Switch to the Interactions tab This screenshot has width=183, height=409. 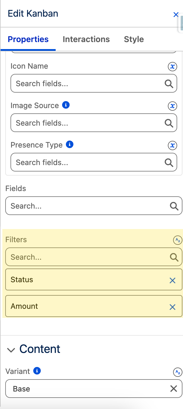[86, 39]
